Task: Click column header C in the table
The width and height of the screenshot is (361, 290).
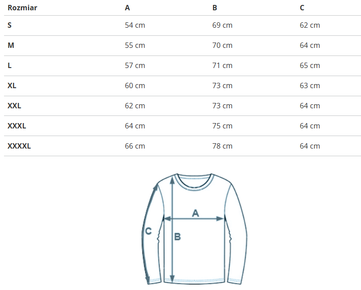Action: click(302, 8)
